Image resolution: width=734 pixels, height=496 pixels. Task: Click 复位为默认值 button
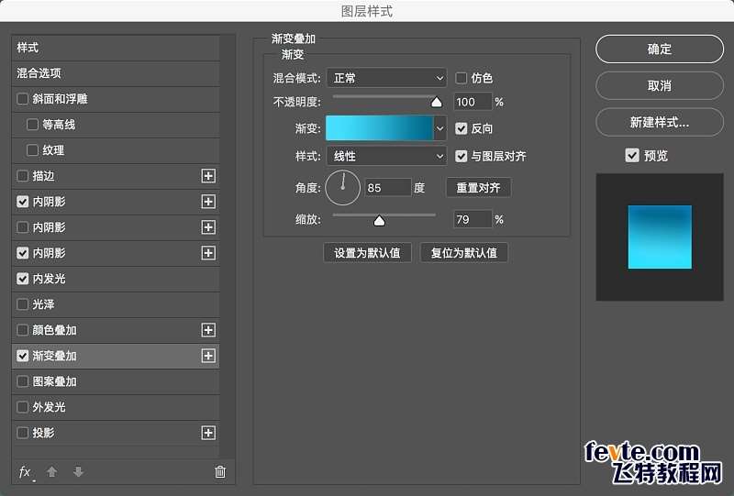click(464, 253)
